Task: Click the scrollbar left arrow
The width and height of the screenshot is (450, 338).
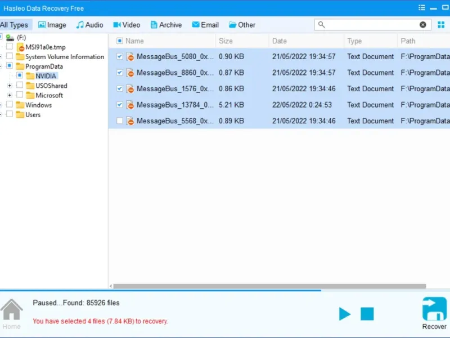Action: coord(111,286)
